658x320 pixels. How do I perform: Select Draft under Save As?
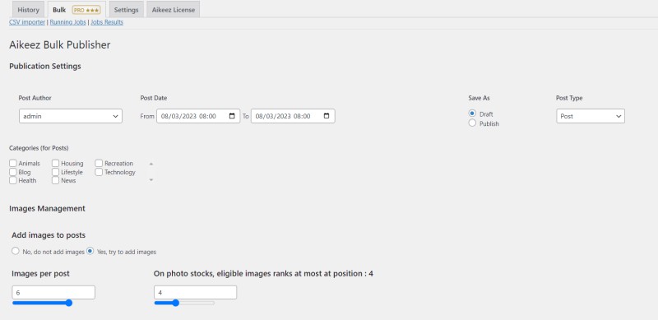point(472,114)
